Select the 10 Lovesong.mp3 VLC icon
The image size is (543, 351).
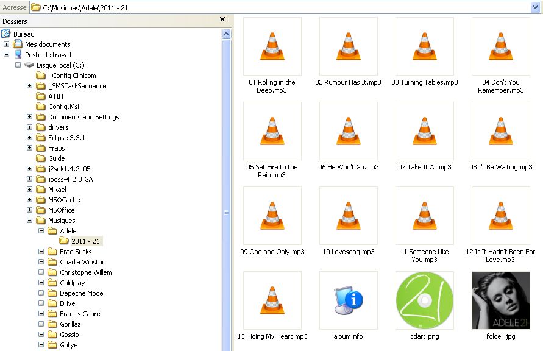349,216
